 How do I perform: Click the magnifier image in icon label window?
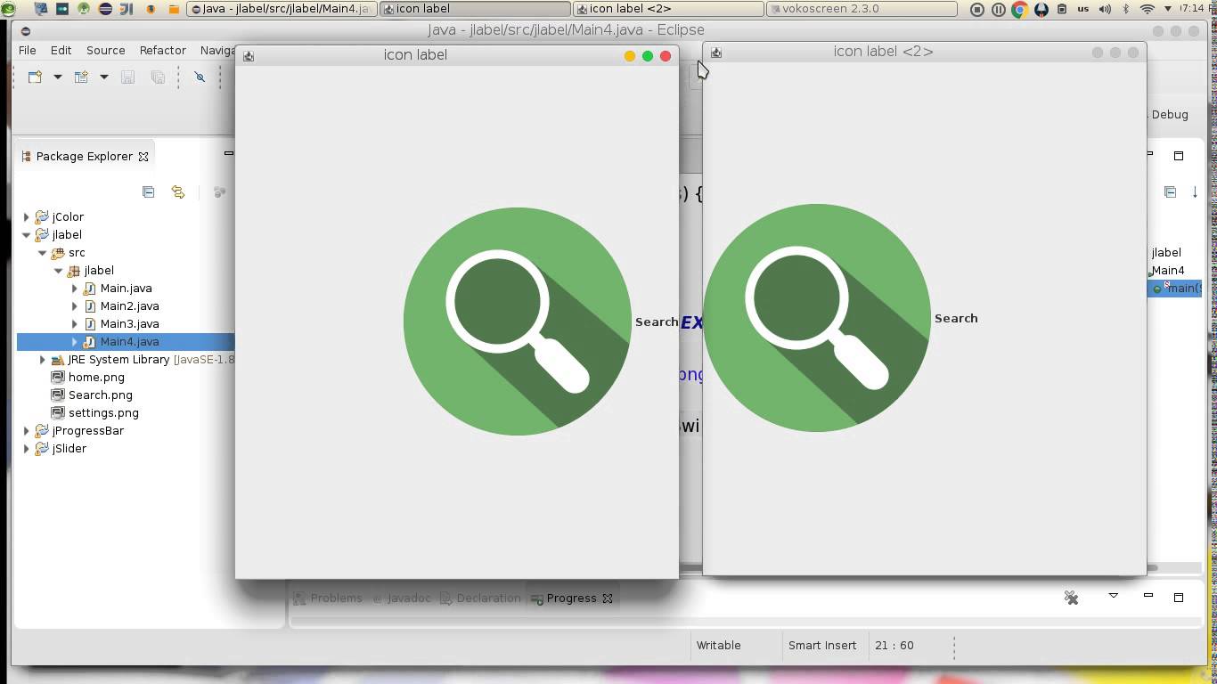point(518,322)
